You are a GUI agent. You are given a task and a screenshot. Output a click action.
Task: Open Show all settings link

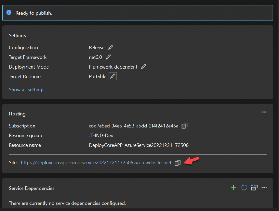[x=26, y=90]
